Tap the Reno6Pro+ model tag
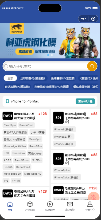Image resolution: width=101 pixels, height=220 pixels. [x=23, y=167]
